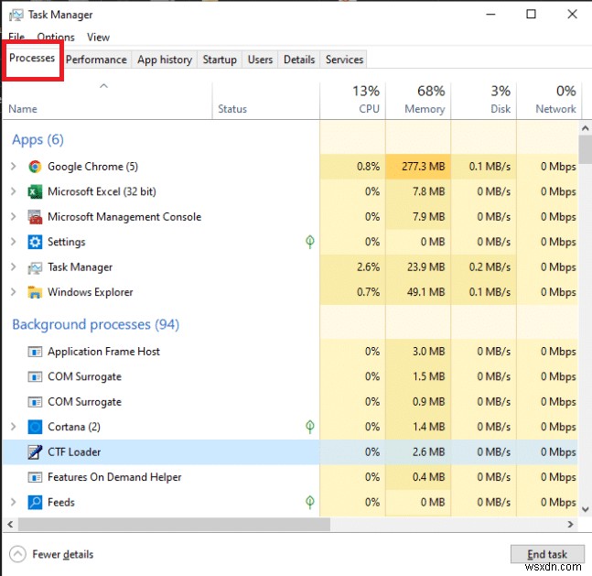Switch to the App history tab
592x576 pixels.
165,60
